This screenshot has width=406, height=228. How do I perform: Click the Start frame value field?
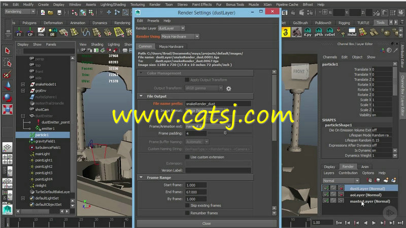pos(196,185)
